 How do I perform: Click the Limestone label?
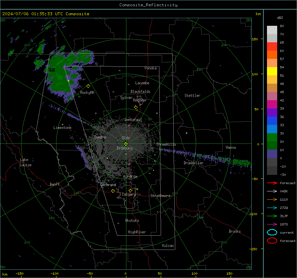[62, 128]
